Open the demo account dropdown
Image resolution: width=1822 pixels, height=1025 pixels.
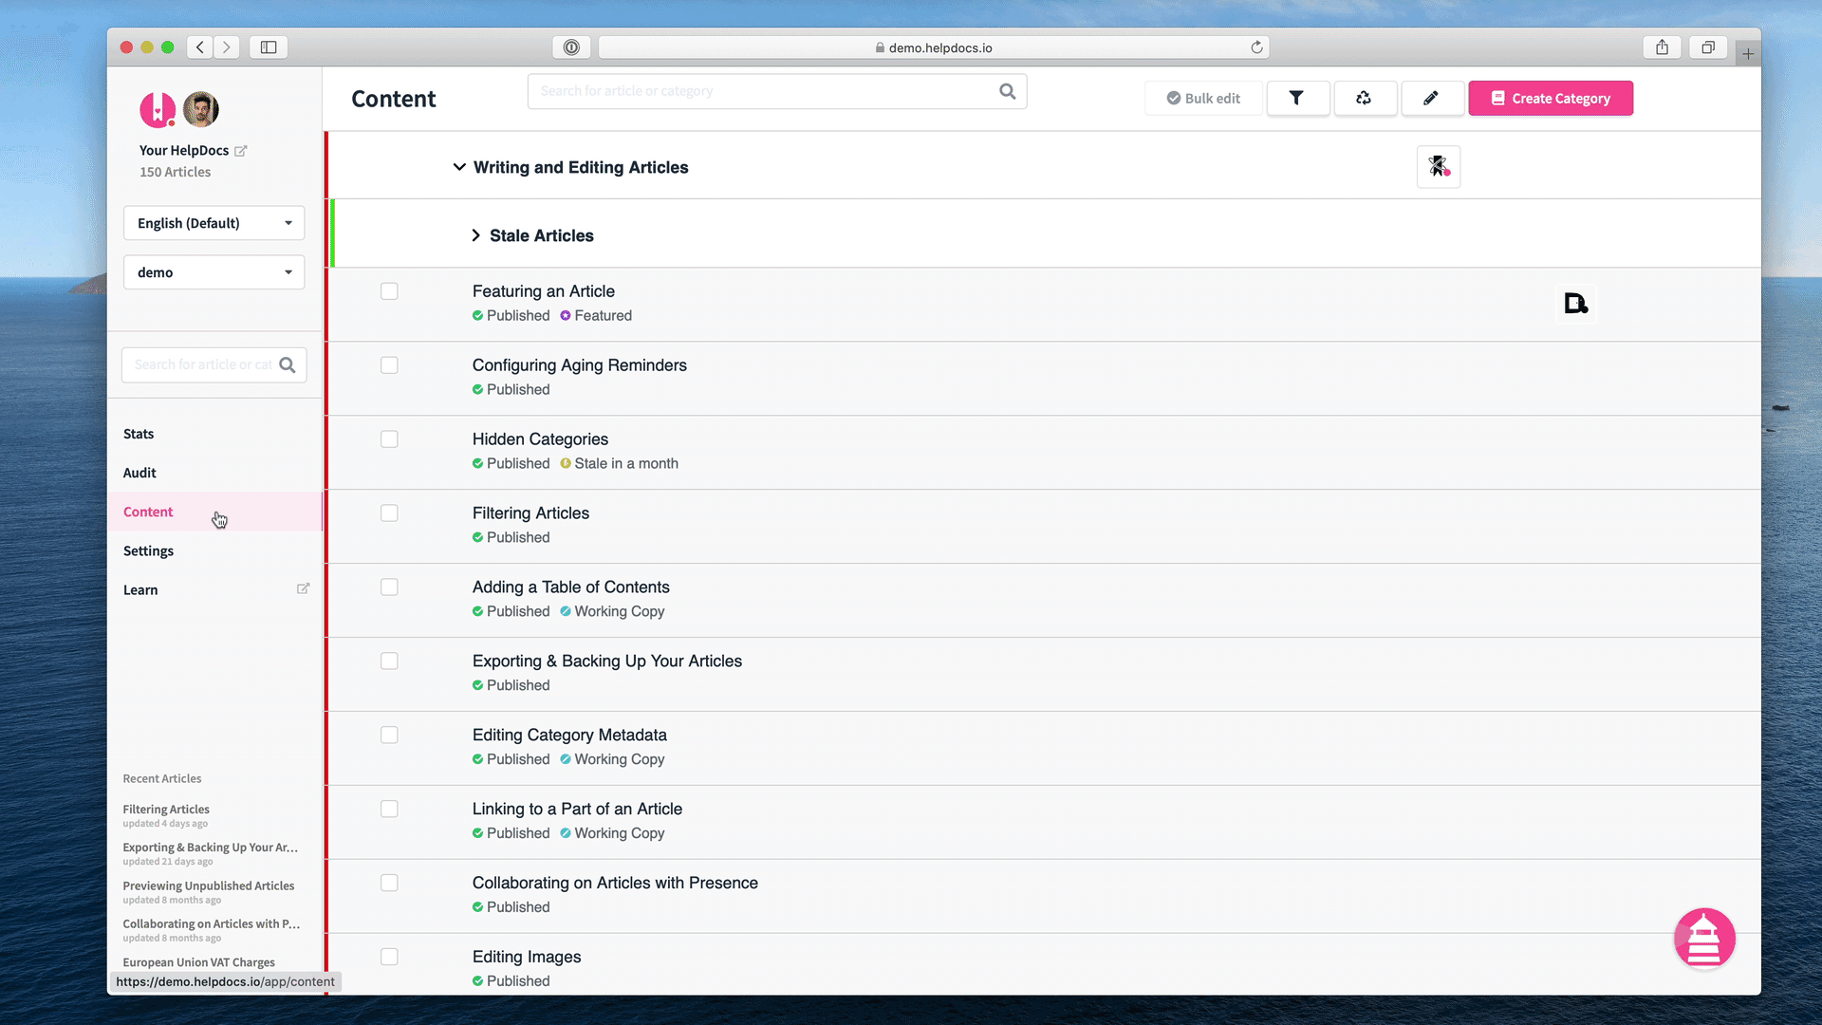(x=214, y=272)
